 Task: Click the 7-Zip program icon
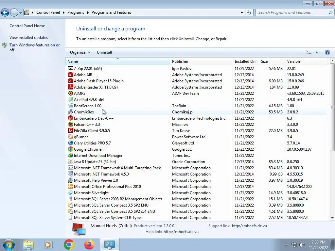(x=70, y=69)
